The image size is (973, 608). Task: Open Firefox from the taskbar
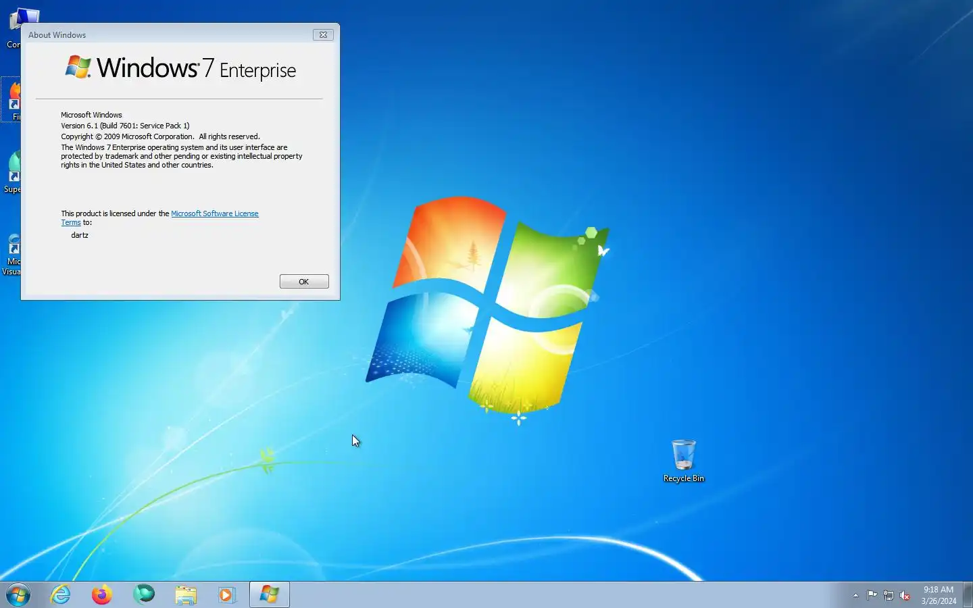pos(102,594)
